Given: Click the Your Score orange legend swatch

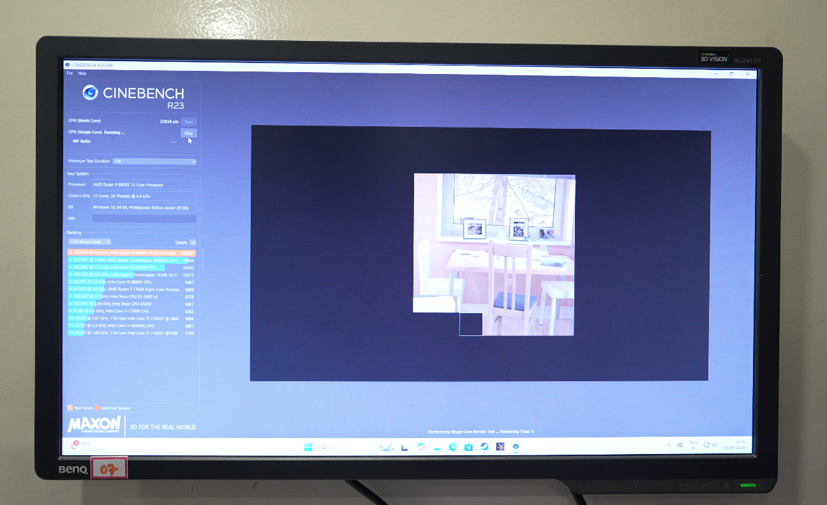Looking at the screenshot, I should point(70,407).
